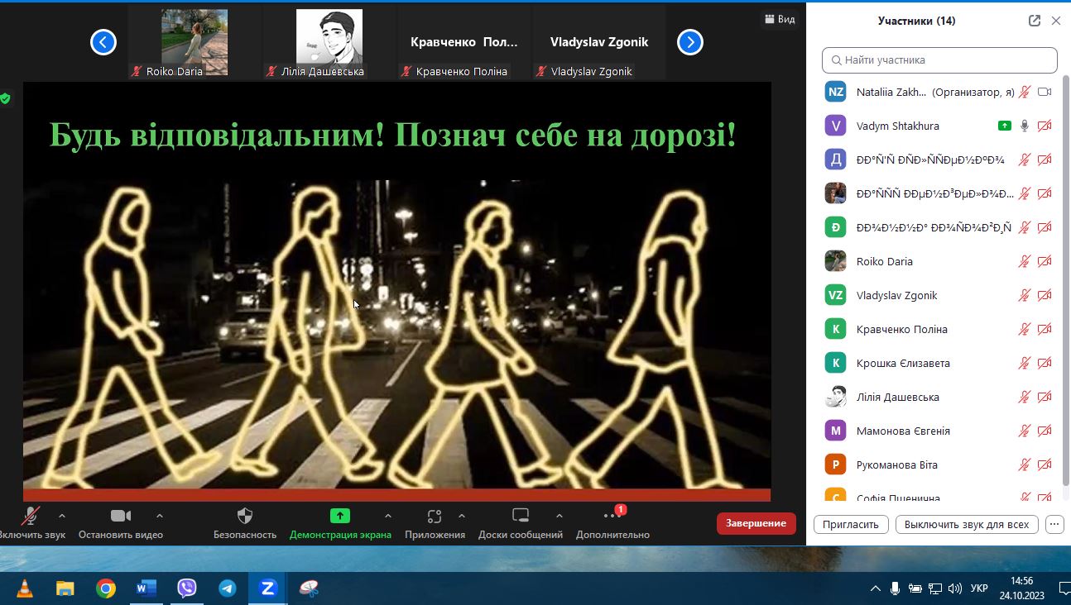Unmute microphone with the Включить звук icon
The image size is (1071, 605).
coord(31,516)
